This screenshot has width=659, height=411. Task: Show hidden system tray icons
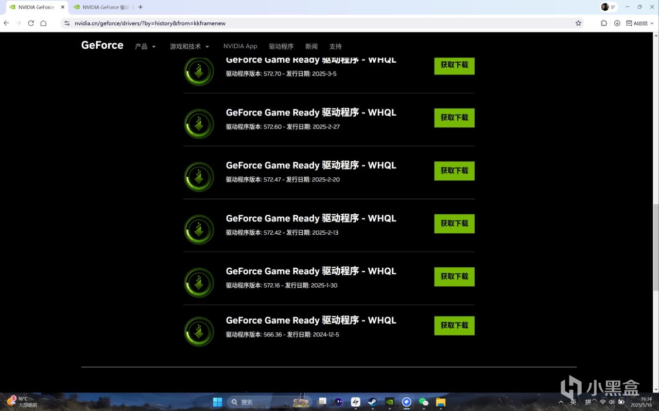pyautogui.click(x=561, y=402)
